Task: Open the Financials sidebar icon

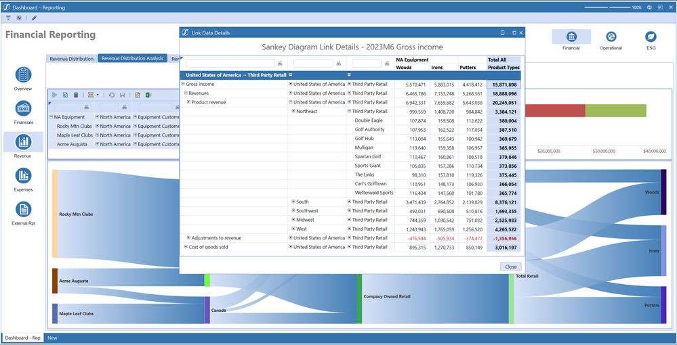Action: [23, 108]
